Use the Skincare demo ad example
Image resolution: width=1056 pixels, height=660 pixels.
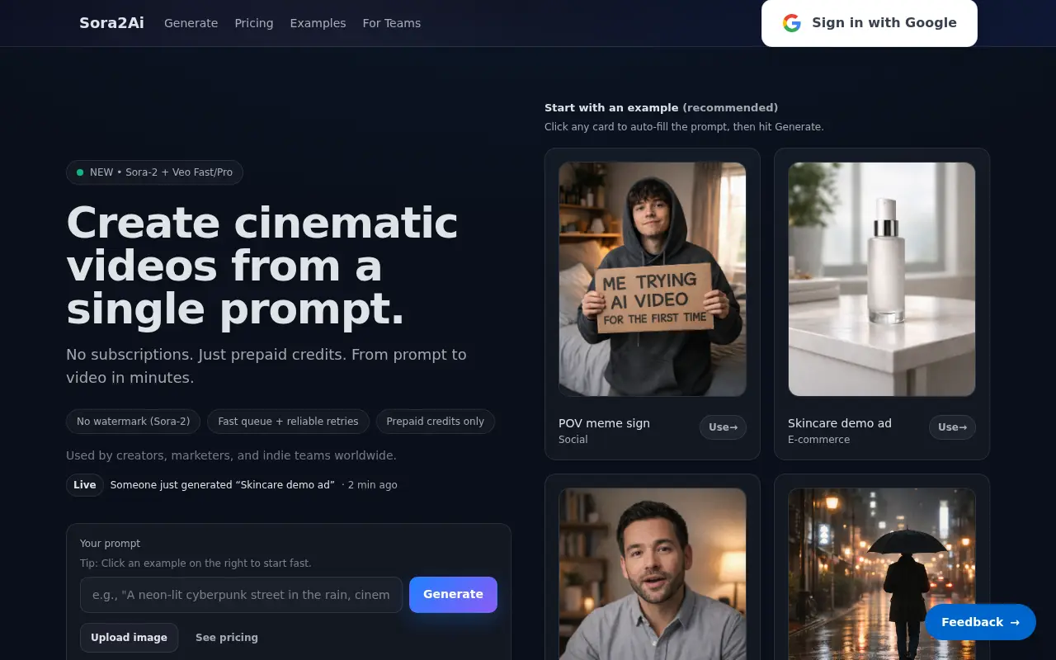(x=952, y=427)
